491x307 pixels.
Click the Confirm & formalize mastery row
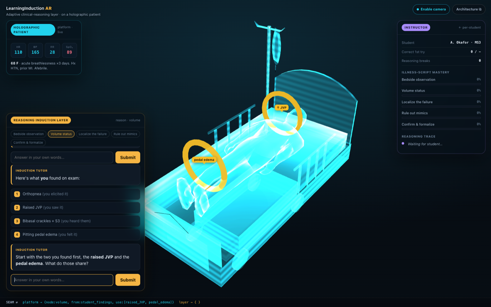(441, 125)
